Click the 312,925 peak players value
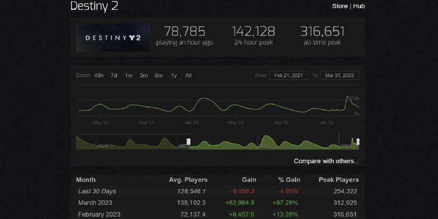438x219 pixels. tap(345, 203)
